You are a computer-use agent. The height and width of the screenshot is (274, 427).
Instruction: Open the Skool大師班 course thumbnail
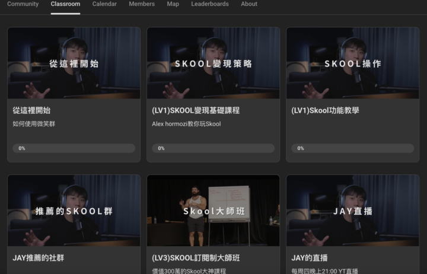213,211
